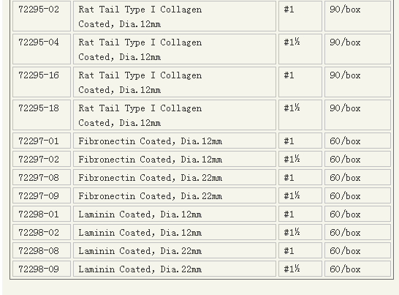The height and width of the screenshot is (295, 399).
Task: Select the 72295-16 catalog entry
Action: (x=39, y=75)
